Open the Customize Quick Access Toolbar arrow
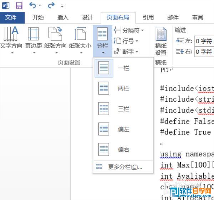Viewport: 214px width, 200px height. pos(62,6)
